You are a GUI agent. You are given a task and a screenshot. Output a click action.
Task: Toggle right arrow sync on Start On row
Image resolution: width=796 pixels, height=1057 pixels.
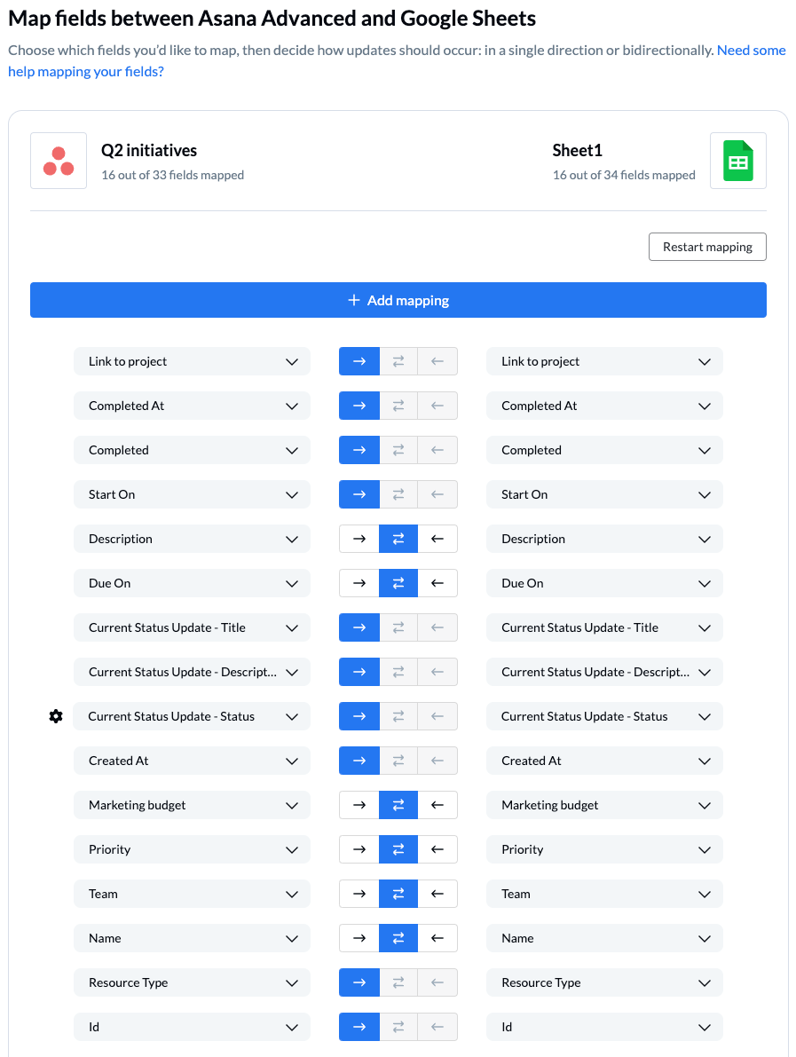click(359, 495)
